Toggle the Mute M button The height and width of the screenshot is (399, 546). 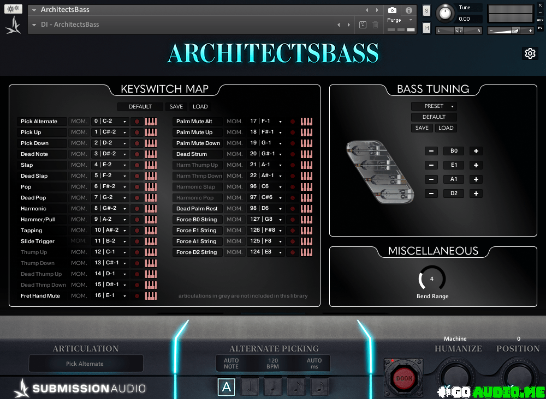coord(426,28)
